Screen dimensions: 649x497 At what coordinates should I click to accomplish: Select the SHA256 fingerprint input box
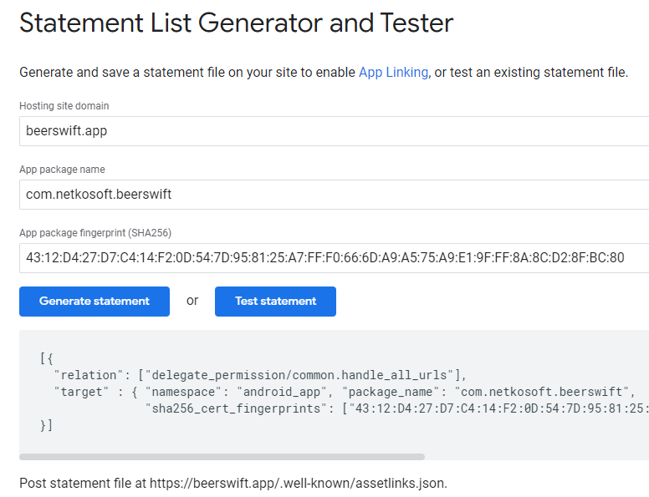click(x=335, y=257)
